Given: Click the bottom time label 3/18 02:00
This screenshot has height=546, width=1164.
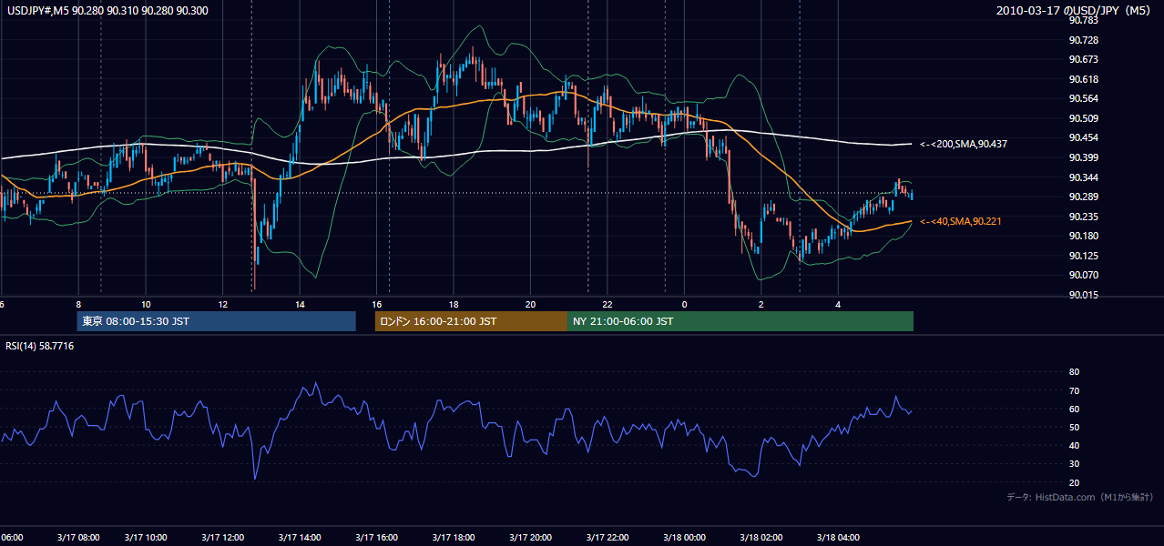Looking at the screenshot, I should tap(761, 537).
